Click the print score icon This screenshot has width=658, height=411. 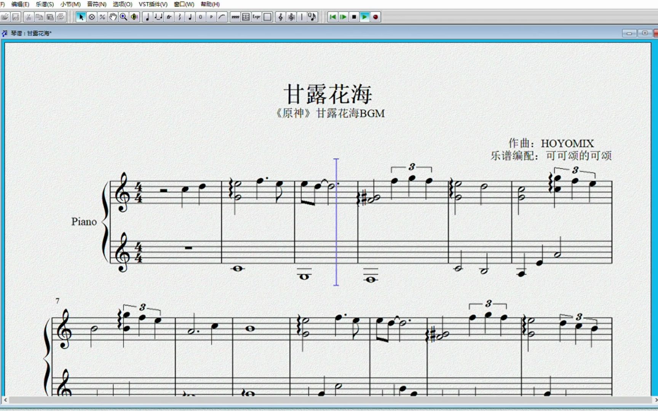point(61,17)
